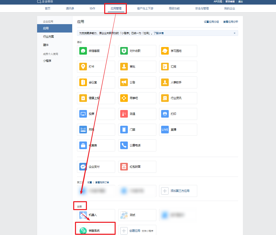Viewport: 276px width, 235px height.
Task: Open the 微信客服 app icon
Action: tap(83, 51)
